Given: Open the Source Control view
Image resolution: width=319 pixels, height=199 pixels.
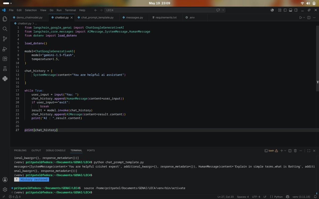Looking at the screenshot, I should coord(5,39).
